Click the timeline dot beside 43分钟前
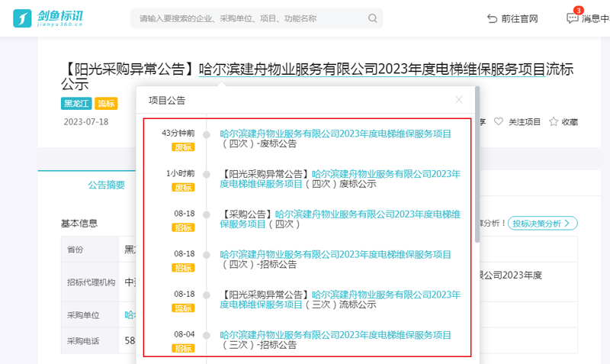Viewport: 610px width, 364px height. click(x=207, y=135)
